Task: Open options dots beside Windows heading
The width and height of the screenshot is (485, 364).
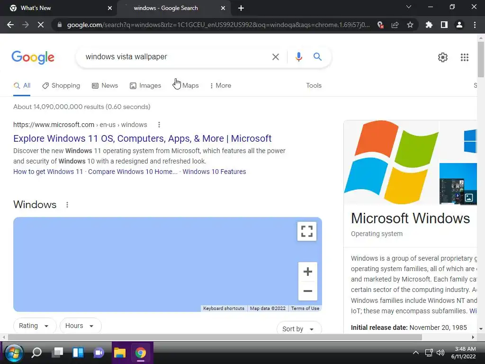Action: click(67, 205)
